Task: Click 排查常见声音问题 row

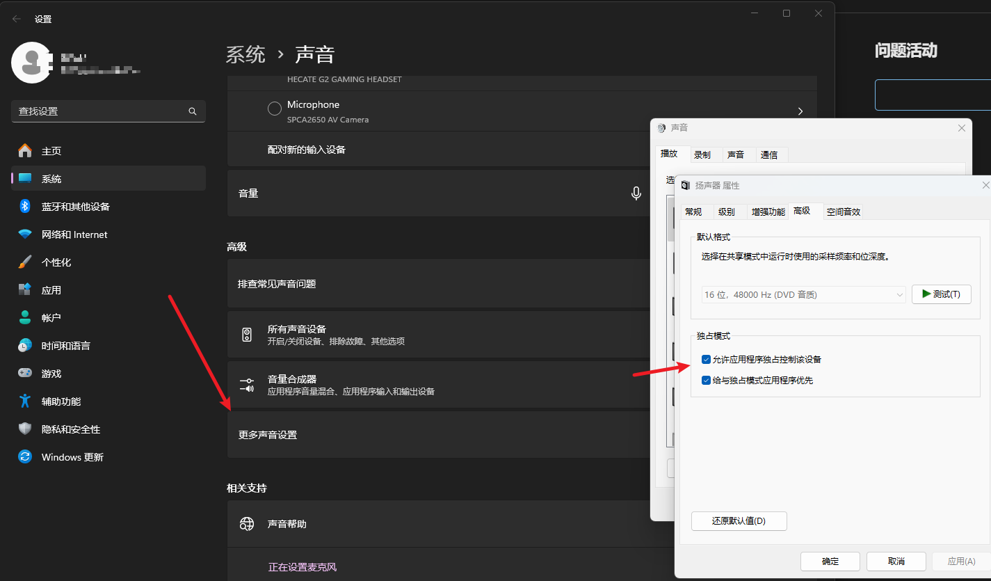Action: point(440,284)
